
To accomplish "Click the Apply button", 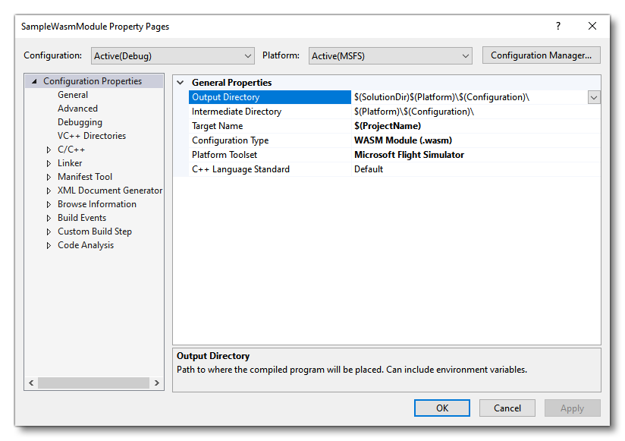I will [572, 408].
